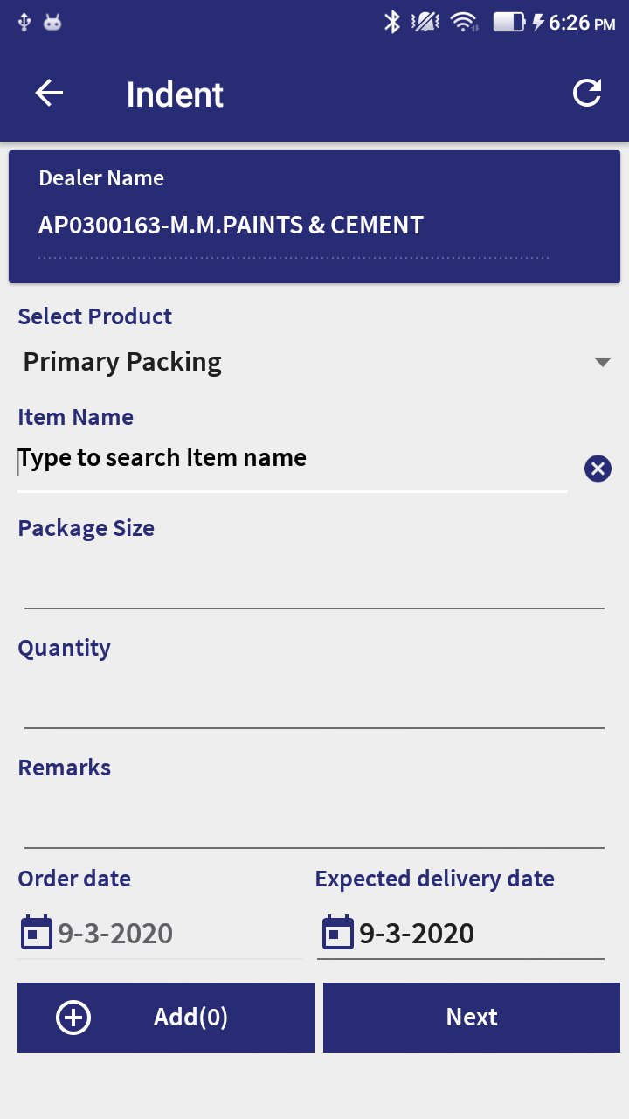Tap the USB debugging status icon
Image resolution: width=629 pixels, height=1119 pixels.
coord(24,22)
